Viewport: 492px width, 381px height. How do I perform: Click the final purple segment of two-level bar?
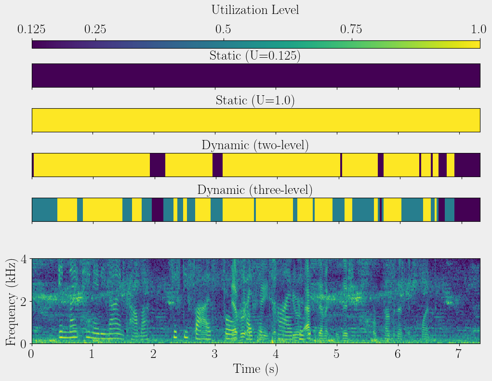point(467,165)
